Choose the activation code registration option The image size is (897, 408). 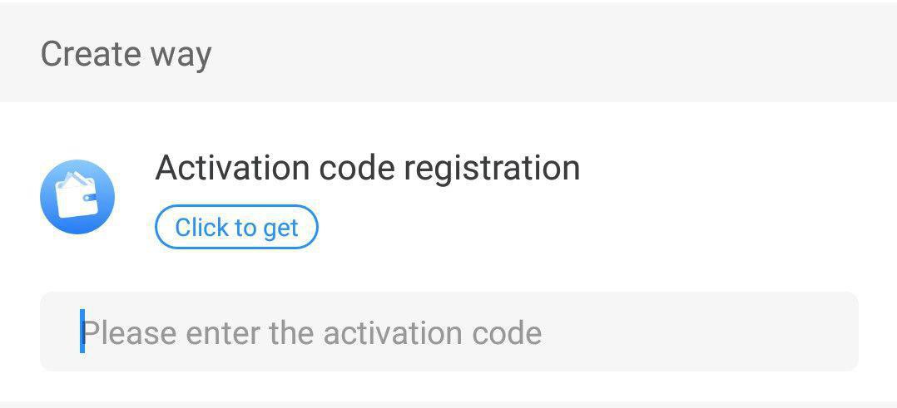(367, 167)
